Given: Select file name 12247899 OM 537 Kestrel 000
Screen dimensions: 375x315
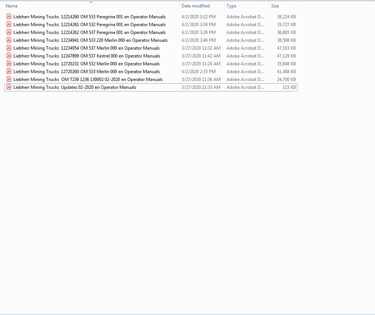Looking at the screenshot, I should pyautogui.click(x=87, y=56).
